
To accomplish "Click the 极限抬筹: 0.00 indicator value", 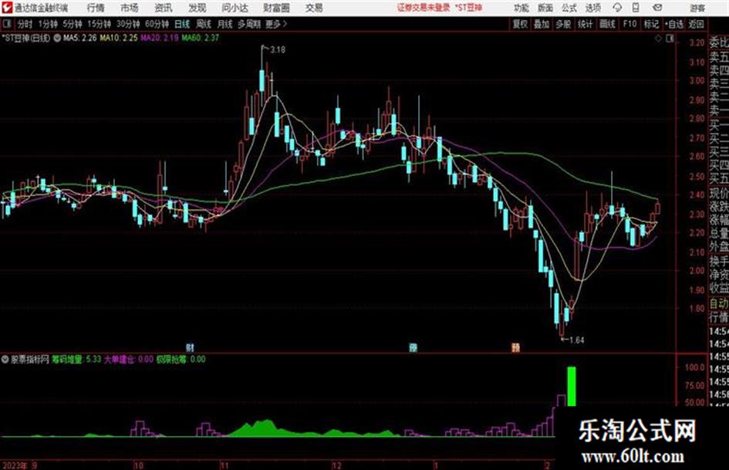I will coord(181,359).
